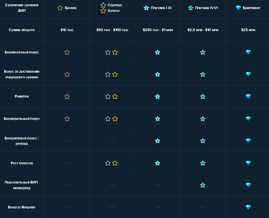Image resolution: width=269 pixels, height=218 pixels.
Task: Click the Platinum I-III star header icon
Action: point(146,8)
